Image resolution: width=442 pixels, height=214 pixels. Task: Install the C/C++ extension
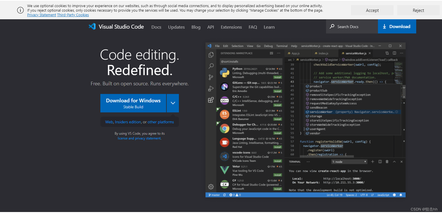[278, 105]
